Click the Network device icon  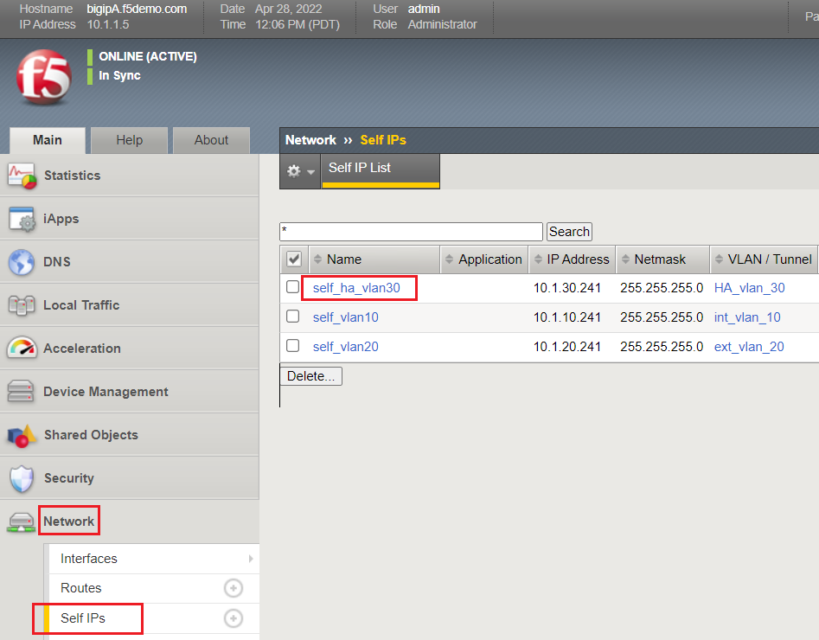(21, 522)
